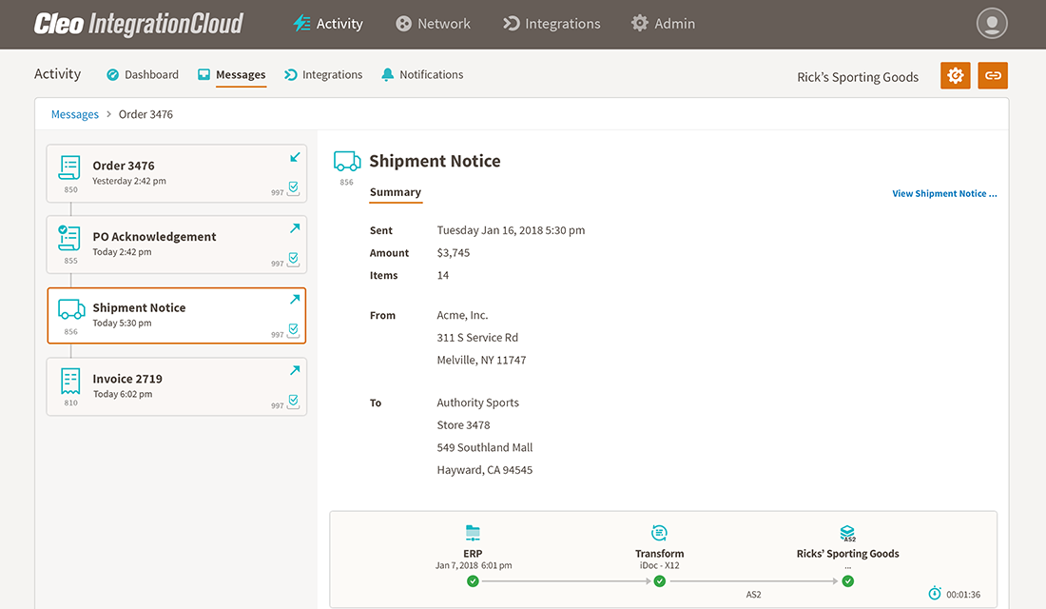Select the Shipment Notice message card

coord(177,316)
